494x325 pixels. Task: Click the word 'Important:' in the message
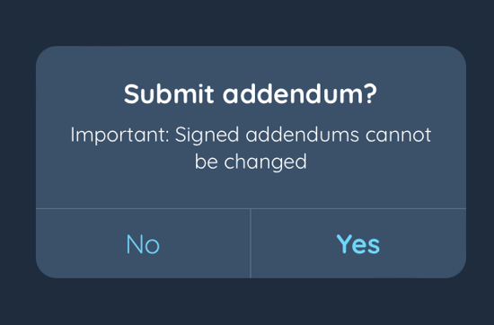click(120, 136)
